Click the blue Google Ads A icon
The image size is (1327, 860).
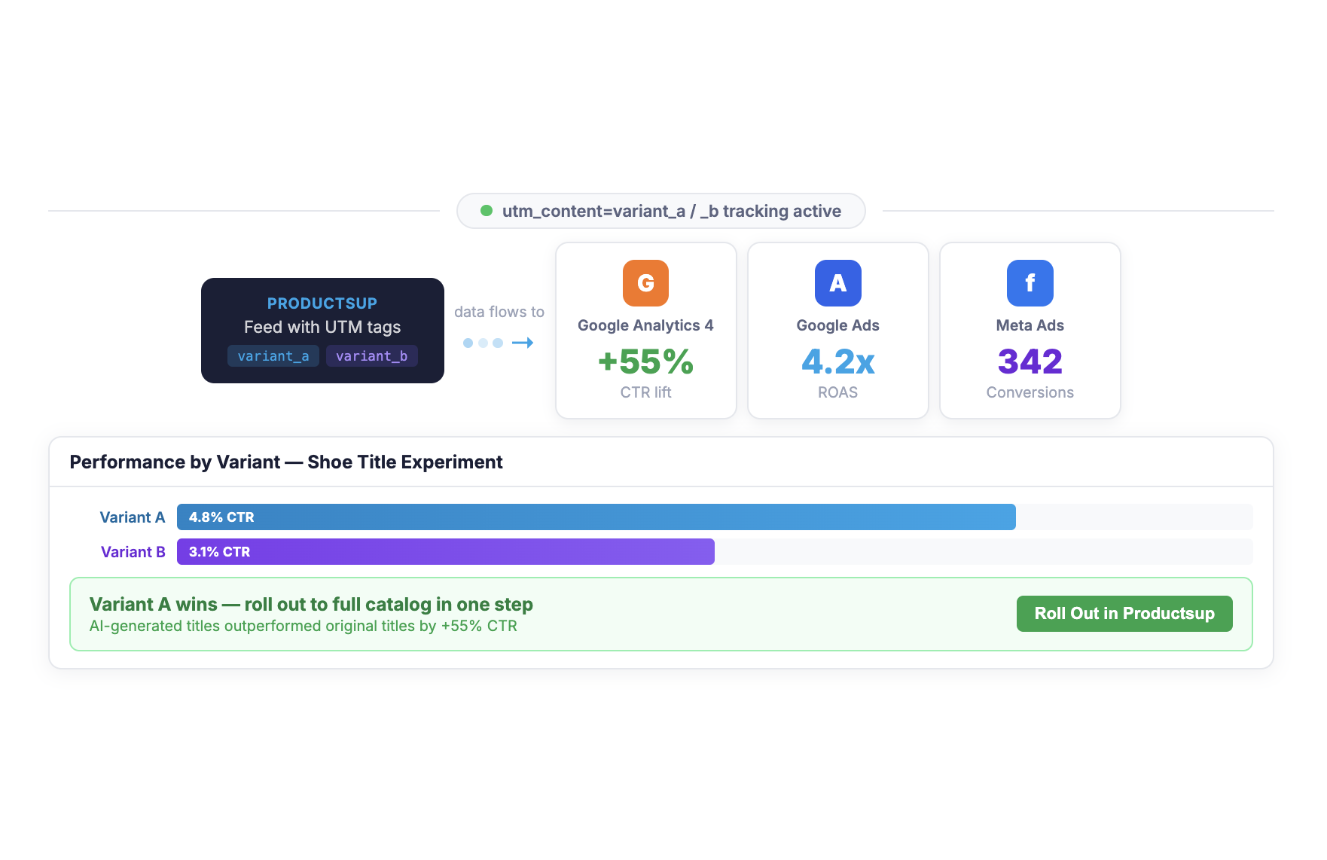(837, 283)
